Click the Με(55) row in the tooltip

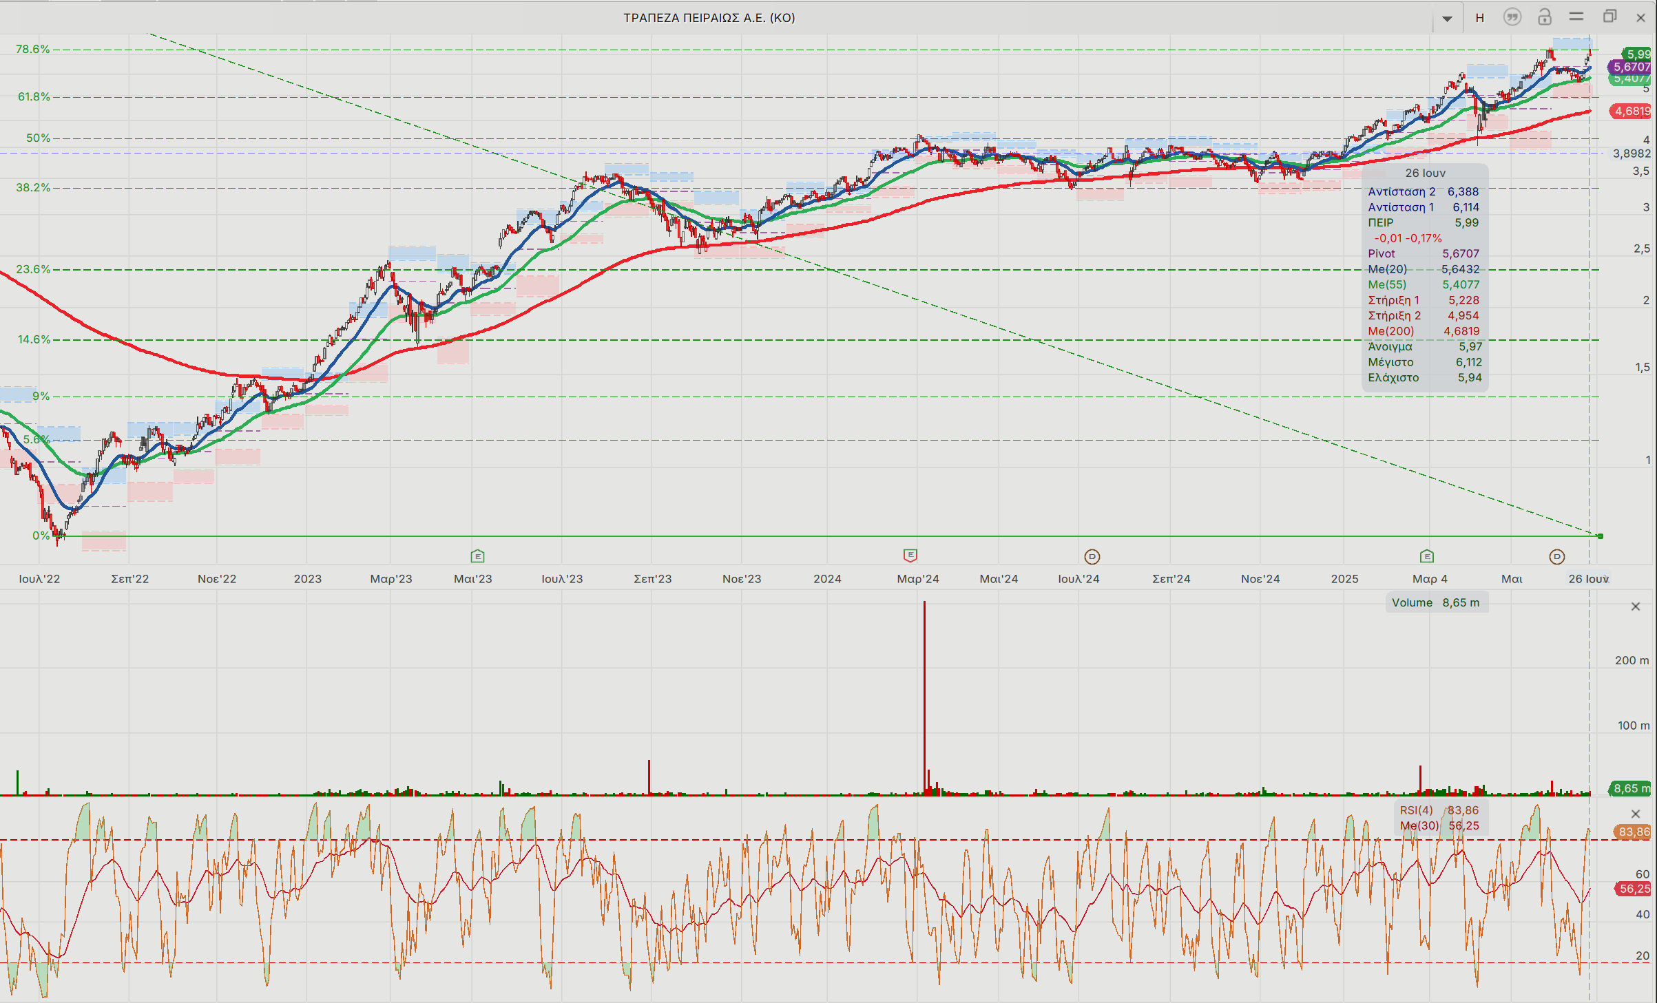tap(1424, 284)
